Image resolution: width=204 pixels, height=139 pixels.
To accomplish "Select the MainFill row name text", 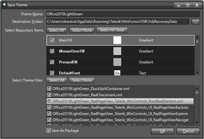I will click(66, 40).
